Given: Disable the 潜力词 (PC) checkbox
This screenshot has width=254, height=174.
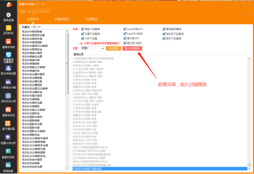Looking at the screenshot, I should coord(125,38).
